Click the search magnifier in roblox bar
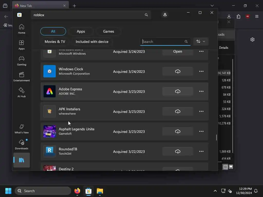 point(146,15)
